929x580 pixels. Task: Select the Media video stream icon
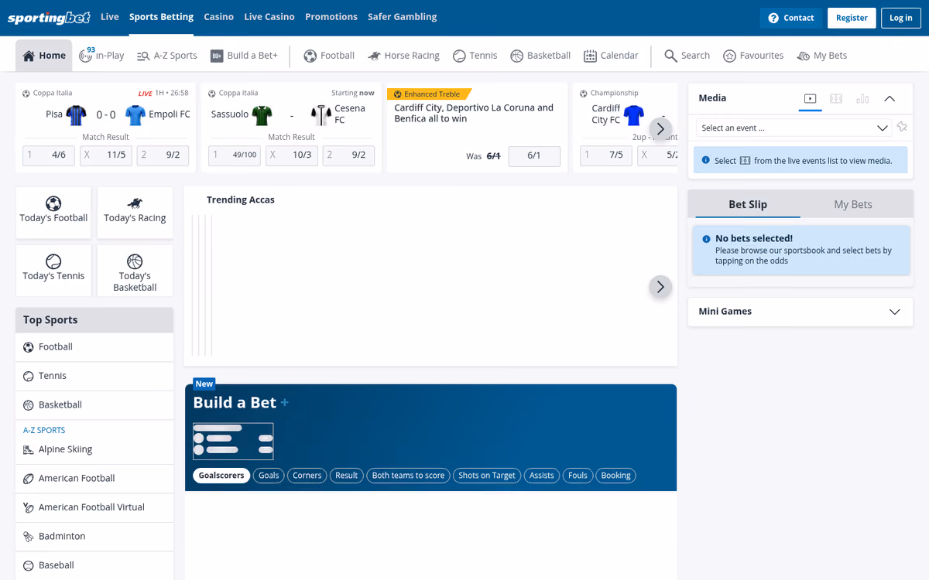click(811, 98)
